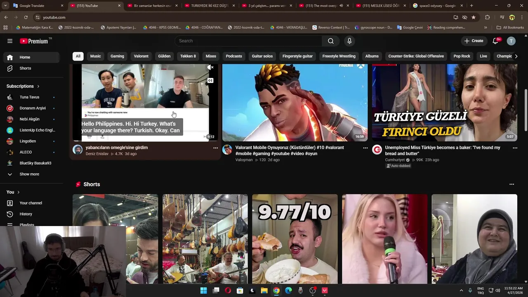Click the search magnifier button
528x297 pixels.
tap(331, 41)
